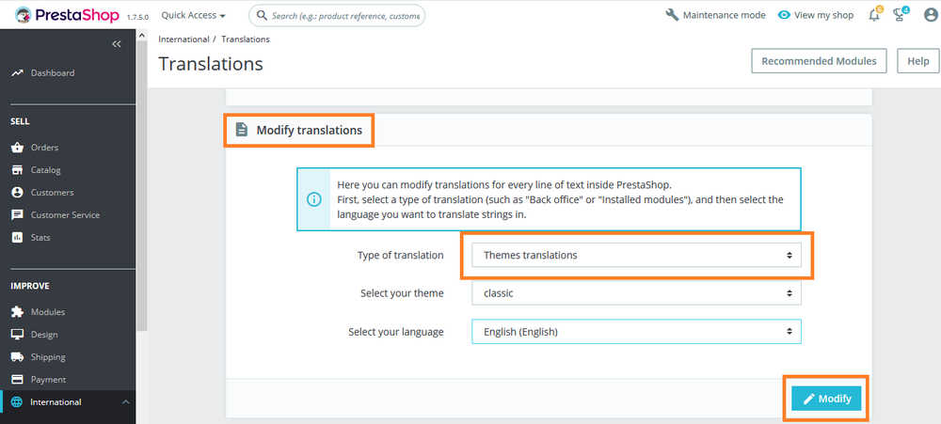Open Customer Service in sidebar
The height and width of the screenshot is (424, 941).
click(x=65, y=215)
